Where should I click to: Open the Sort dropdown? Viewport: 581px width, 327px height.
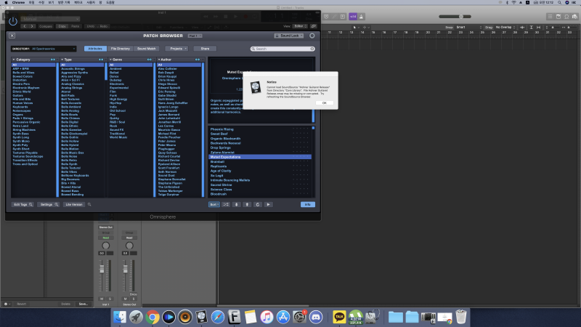214,205
